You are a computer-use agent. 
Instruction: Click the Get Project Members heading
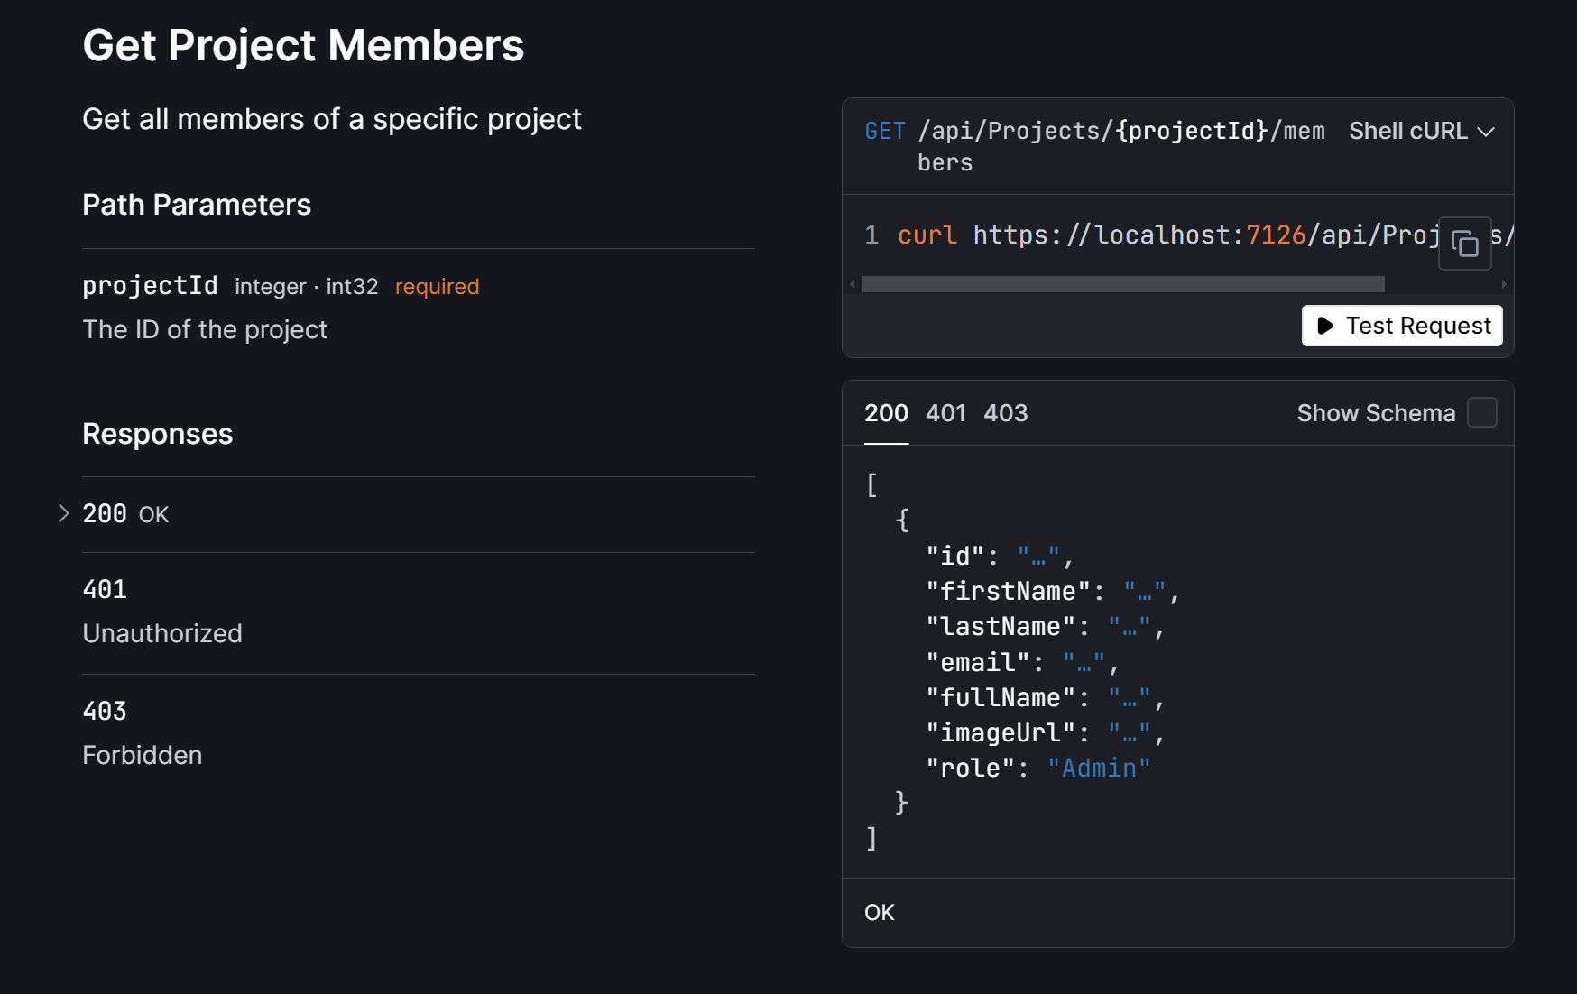tap(303, 46)
